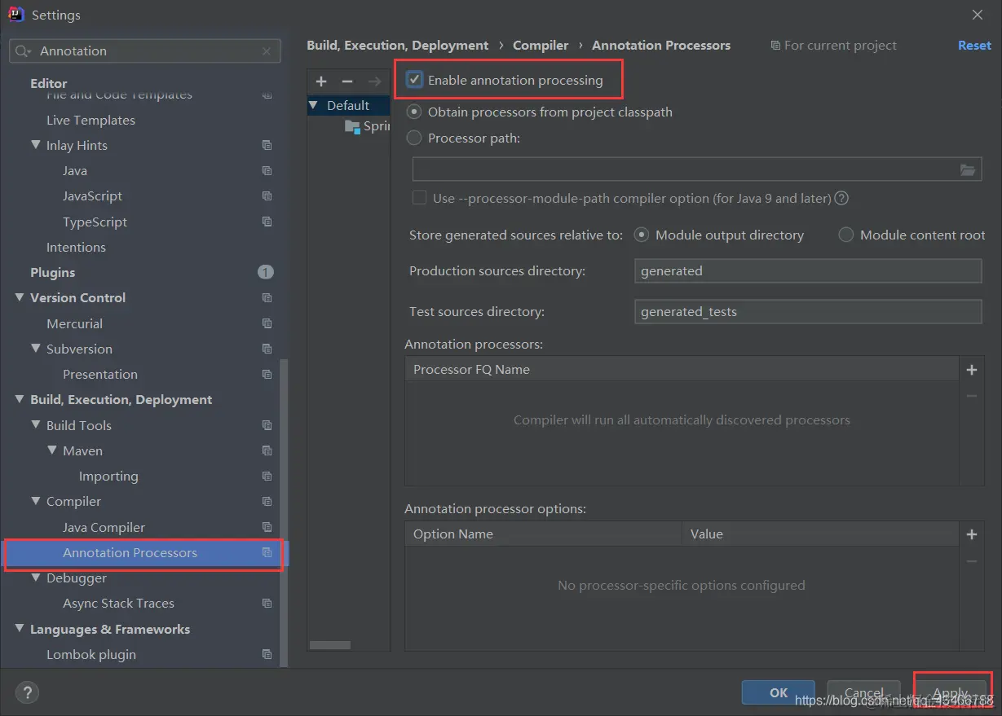1002x716 pixels.
Task: Collapse the Compiler node
Action: pos(36,501)
